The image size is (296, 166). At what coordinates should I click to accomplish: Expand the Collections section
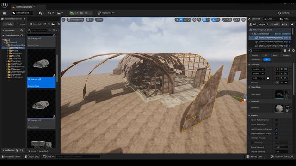coord(3,150)
